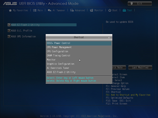Click the list icon beside Main
This screenshot has height=118, width=158.
coord(35,10)
